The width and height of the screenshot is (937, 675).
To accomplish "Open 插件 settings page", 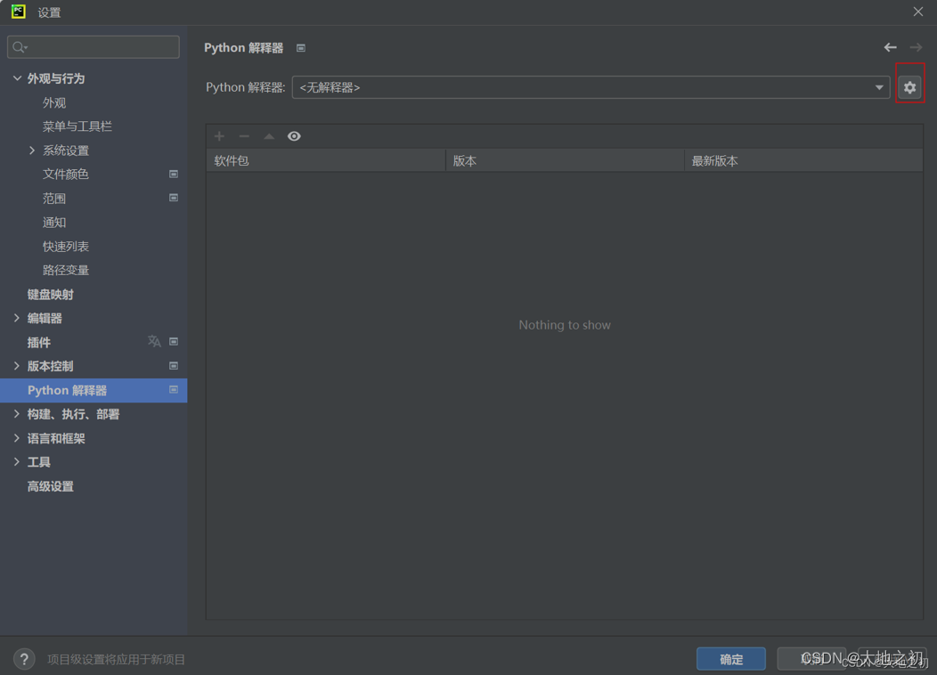I will coord(39,342).
